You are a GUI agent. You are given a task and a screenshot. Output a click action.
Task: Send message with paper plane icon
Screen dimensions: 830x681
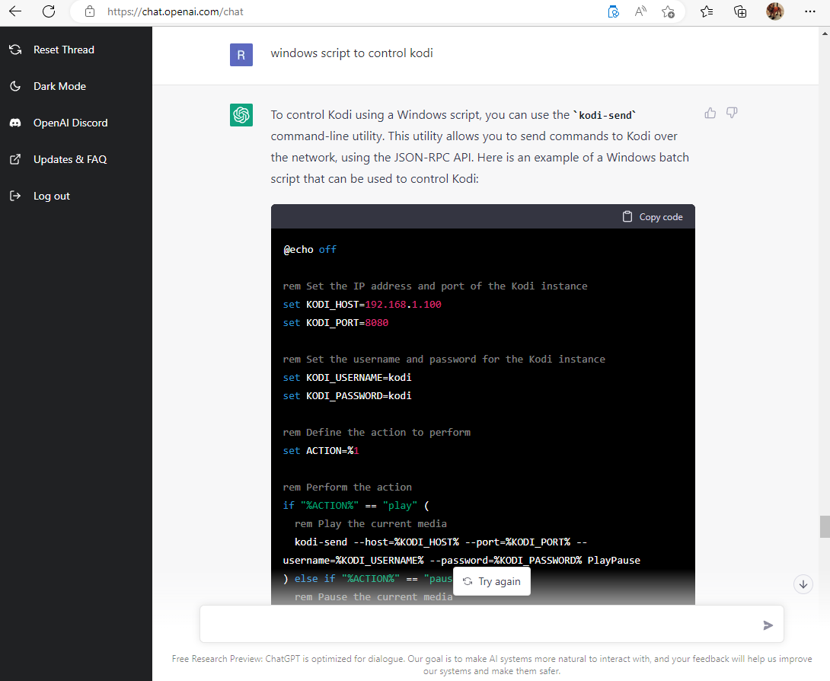(x=768, y=625)
